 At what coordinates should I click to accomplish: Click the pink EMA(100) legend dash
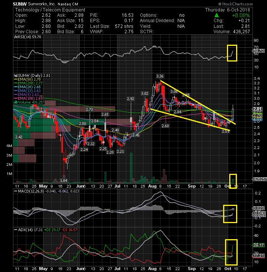(x=16, y=98)
